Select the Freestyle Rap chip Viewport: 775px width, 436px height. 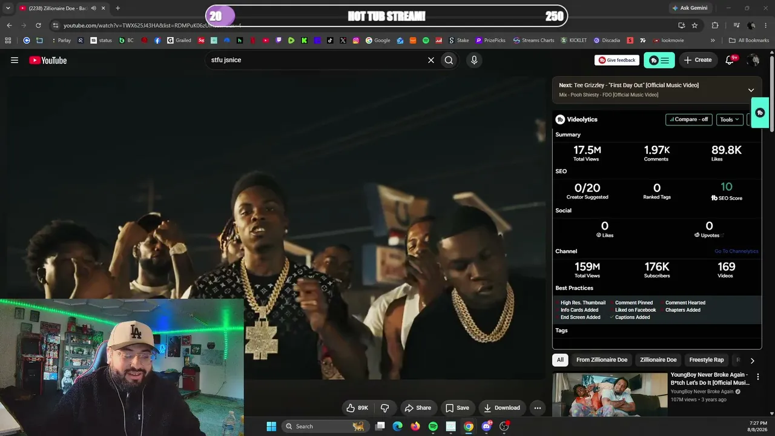(707, 360)
